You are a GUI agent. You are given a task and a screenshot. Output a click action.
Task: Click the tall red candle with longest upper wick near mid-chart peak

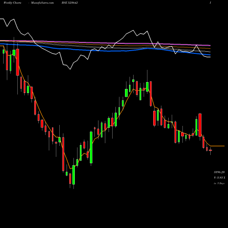point(151,93)
